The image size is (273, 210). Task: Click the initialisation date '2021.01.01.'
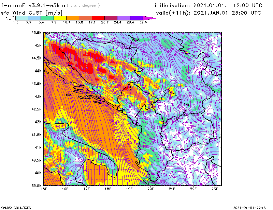pos(210,5)
